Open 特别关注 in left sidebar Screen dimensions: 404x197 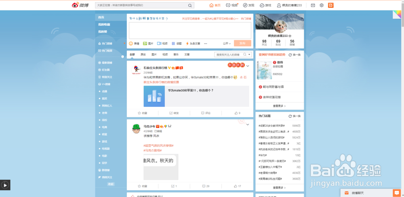(105, 77)
